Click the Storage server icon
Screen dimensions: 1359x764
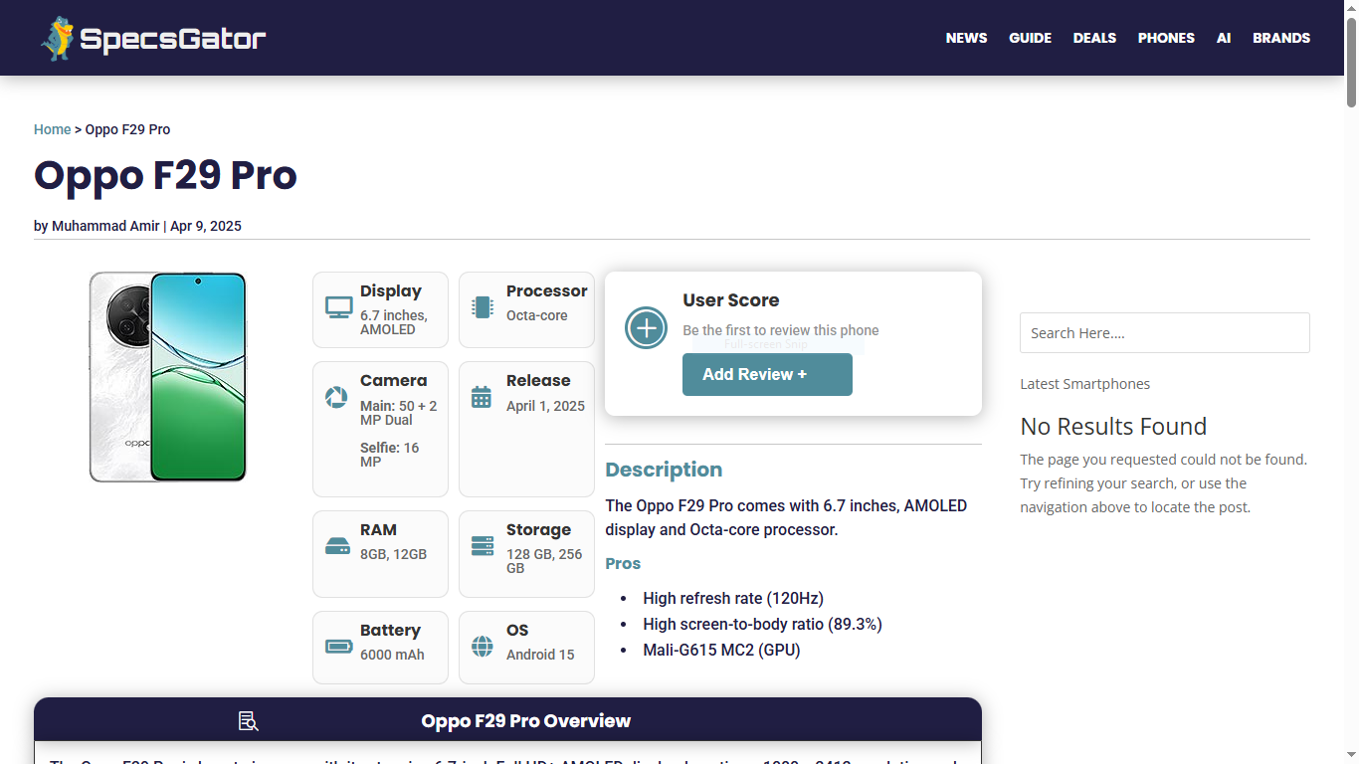[483, 546]
